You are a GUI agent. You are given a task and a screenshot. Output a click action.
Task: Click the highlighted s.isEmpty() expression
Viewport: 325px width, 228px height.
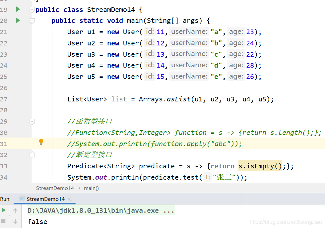pyautogui.click(x=260, y=166)
